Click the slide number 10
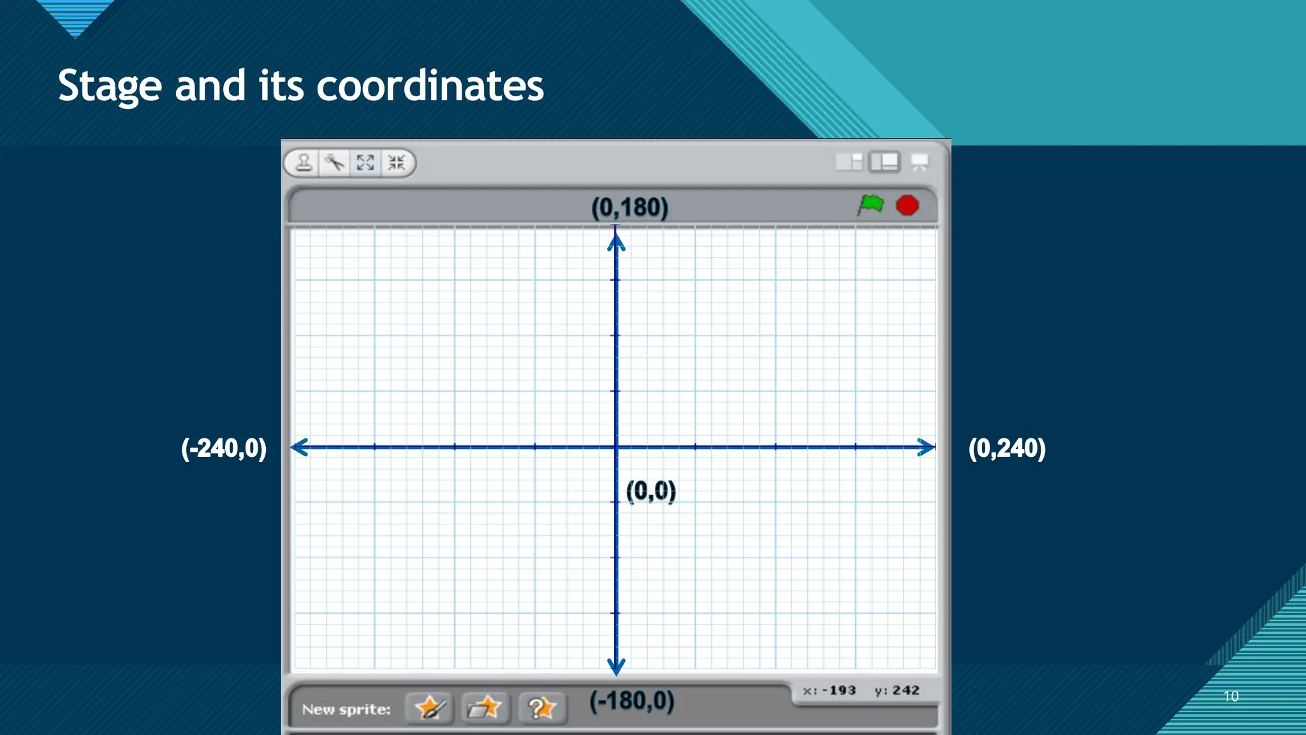 click(x=1231, y=696)
